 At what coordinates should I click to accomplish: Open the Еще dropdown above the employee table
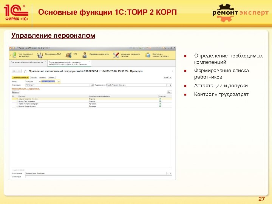pos(170,92)
